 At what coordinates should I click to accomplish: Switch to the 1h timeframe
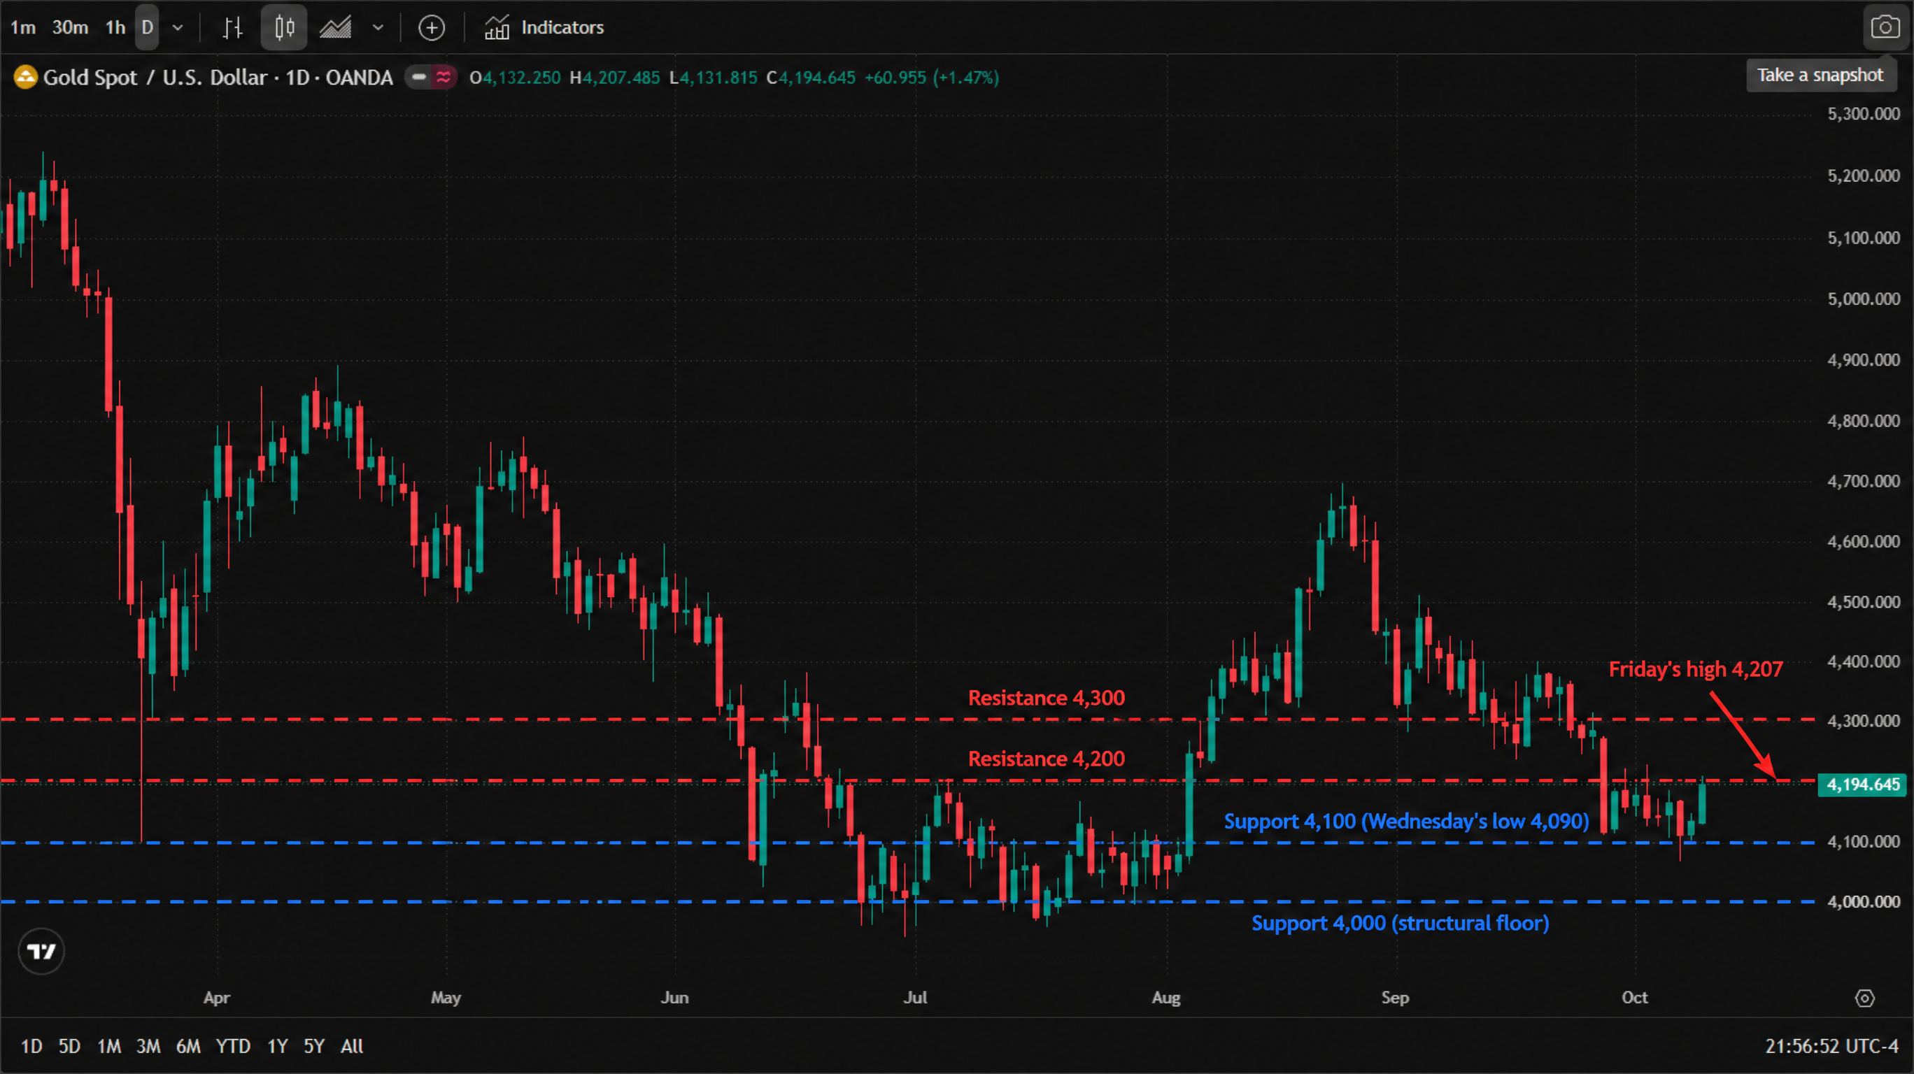(115, 27)
